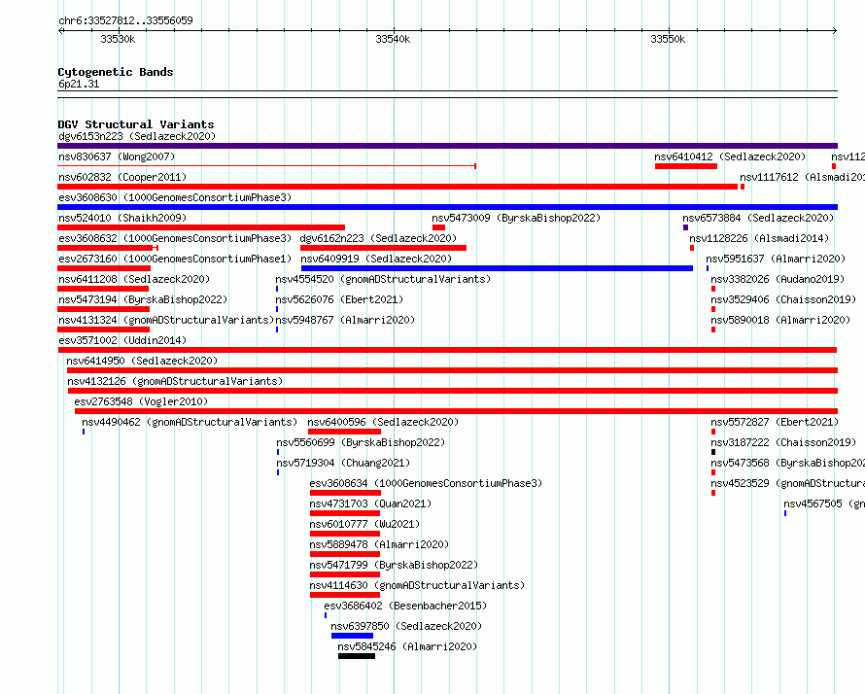
Task: Click esv2763548 (Vogler2010) label
Action: (141, 401)
